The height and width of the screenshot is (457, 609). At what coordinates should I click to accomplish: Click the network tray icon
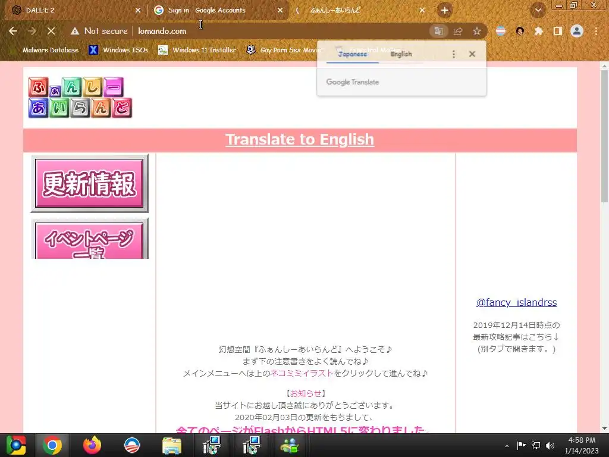click(x=536, y=445)
